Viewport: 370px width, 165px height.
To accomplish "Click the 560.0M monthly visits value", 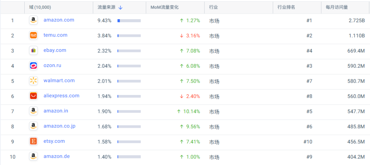I will (x=356, y=96).
